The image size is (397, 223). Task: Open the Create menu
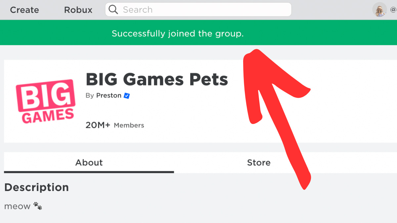click(24, 10)
